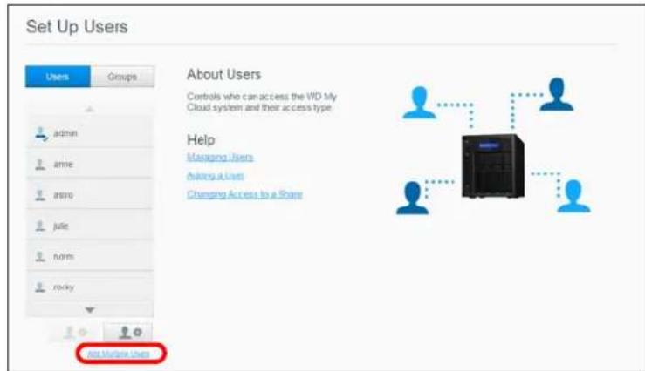Open Changing Access to a Share link
Image resolution: width=645 pixels, height=371 pixels.
click(x=244, y=194)
